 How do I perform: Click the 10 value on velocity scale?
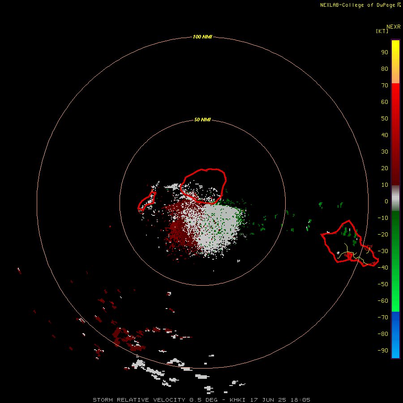pyautogui.click(x=385, y=185)
